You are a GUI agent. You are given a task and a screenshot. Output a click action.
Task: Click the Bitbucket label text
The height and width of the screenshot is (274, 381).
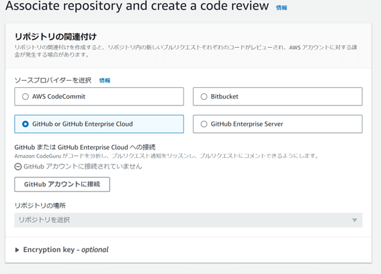point(224,97)
